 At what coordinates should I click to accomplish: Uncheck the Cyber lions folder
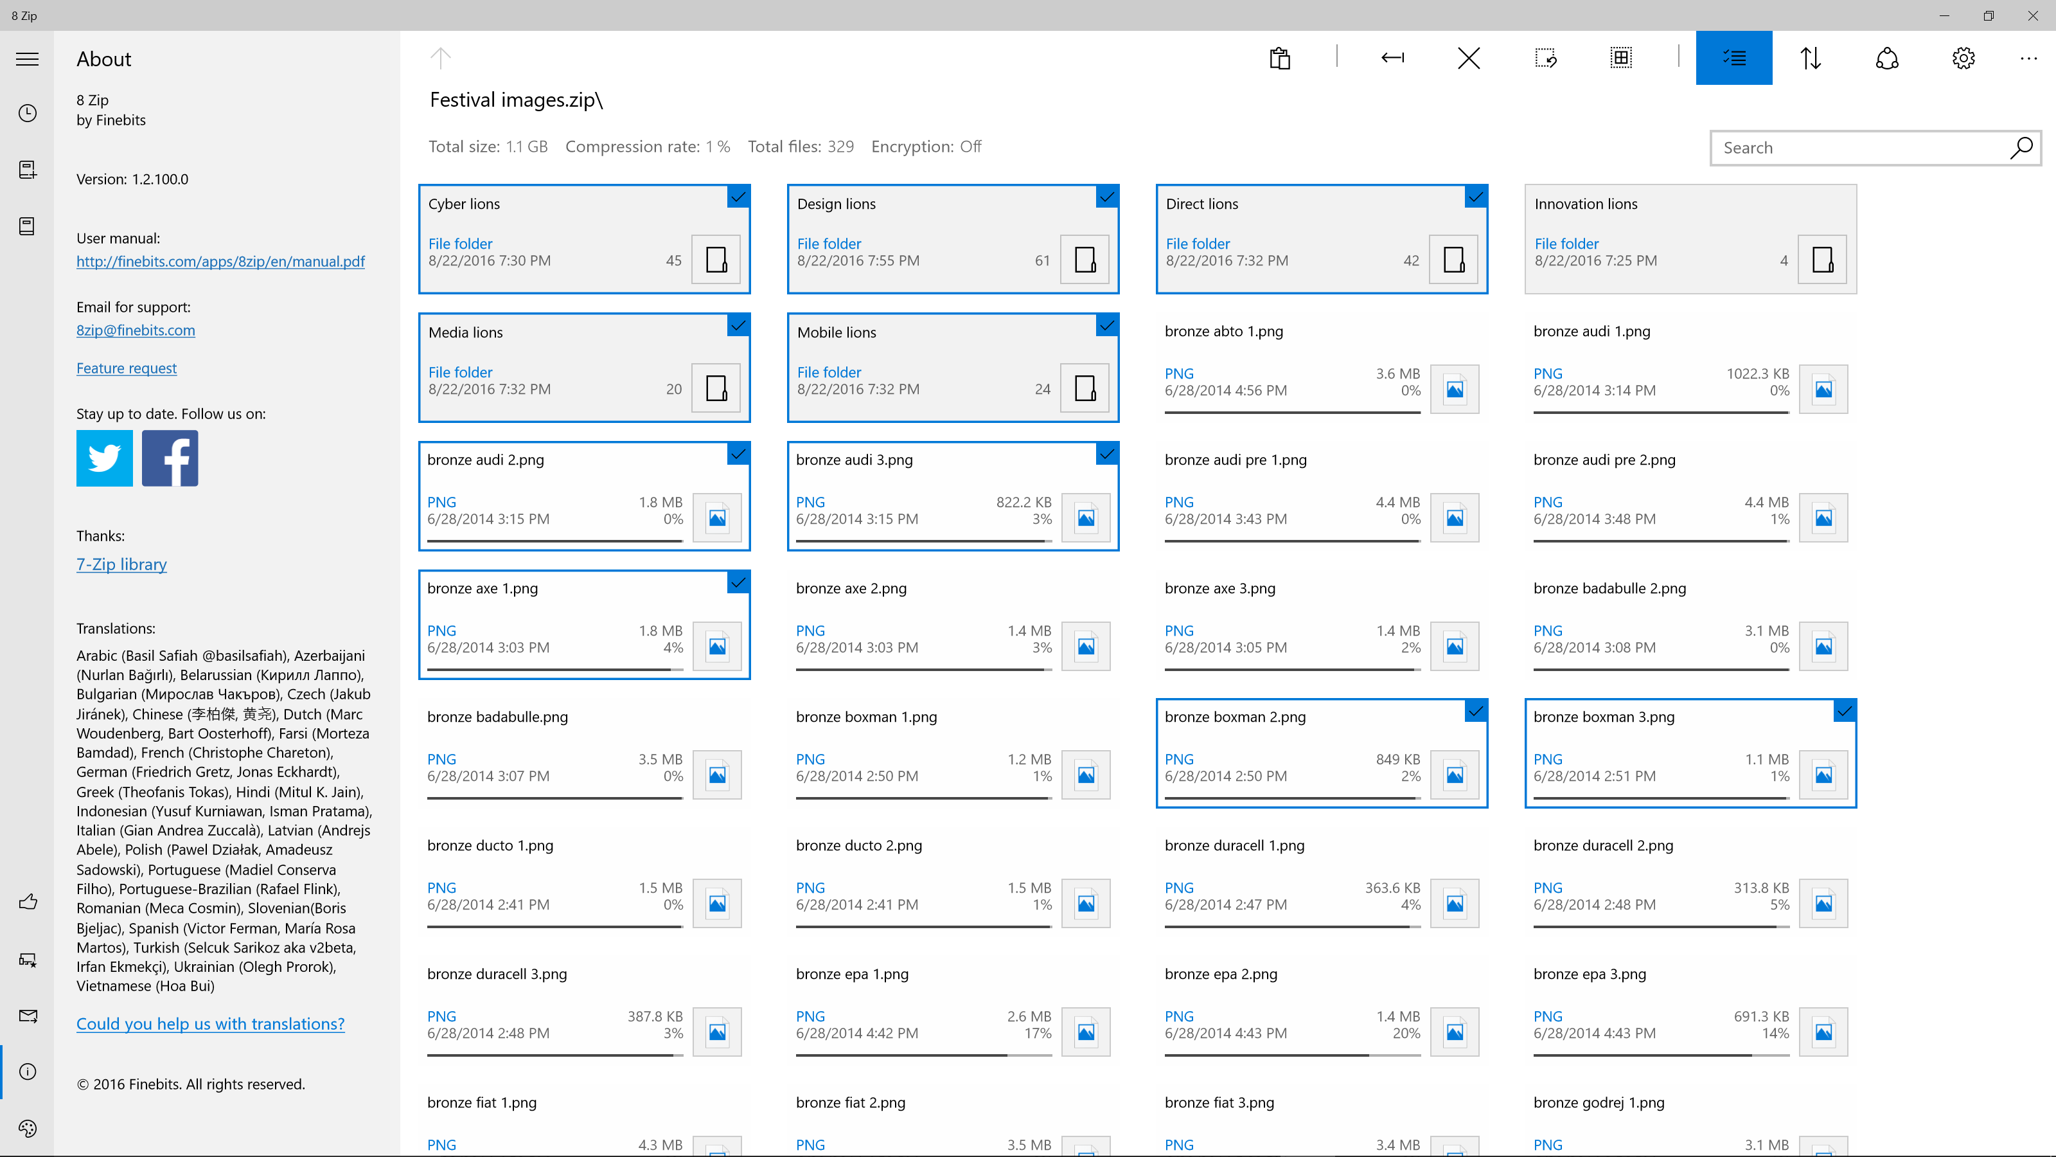pyautogui.click(x=738, y=197)
